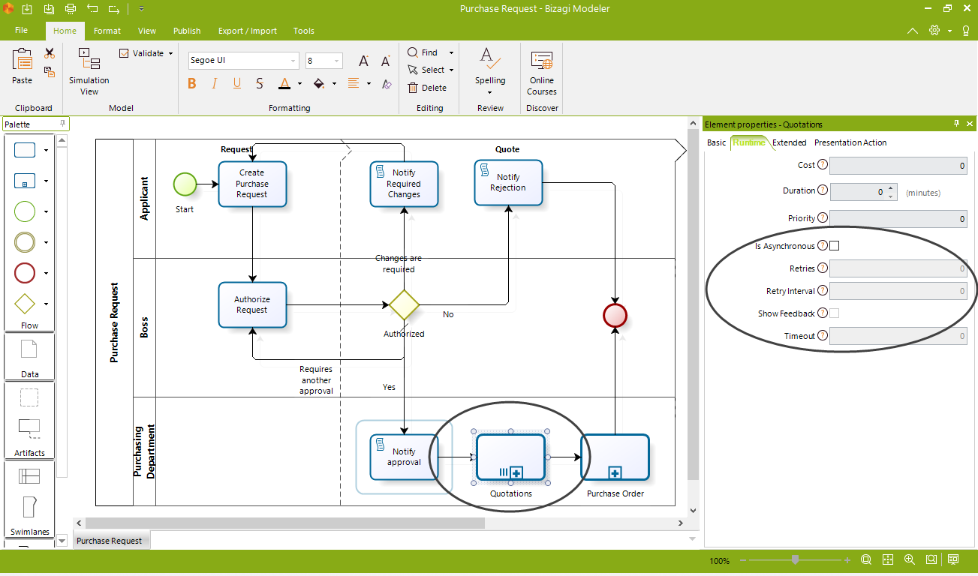Undo the last action
The width and height of the screenshot is (978, 576).
92,9
